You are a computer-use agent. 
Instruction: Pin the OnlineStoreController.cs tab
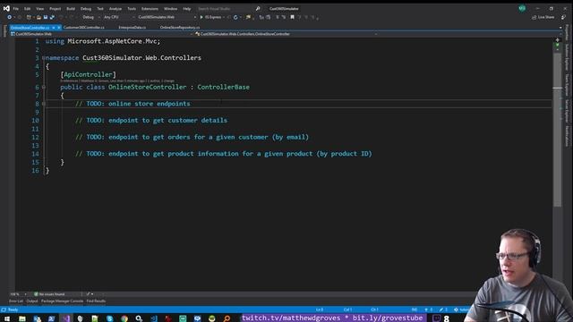point(54,28)
